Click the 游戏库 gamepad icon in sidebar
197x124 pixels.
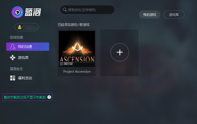click(13, 58)
